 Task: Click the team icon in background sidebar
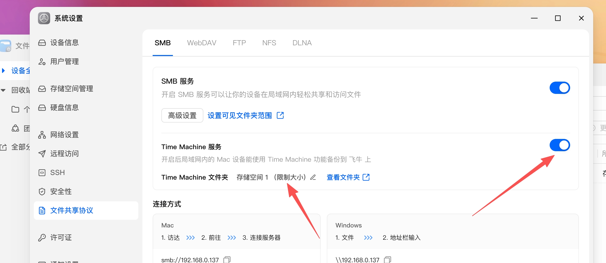point(15,128)
